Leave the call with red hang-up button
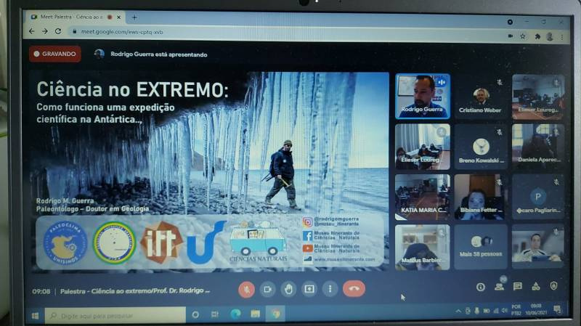Screen dimensions: 581x326 coord(354,288)
